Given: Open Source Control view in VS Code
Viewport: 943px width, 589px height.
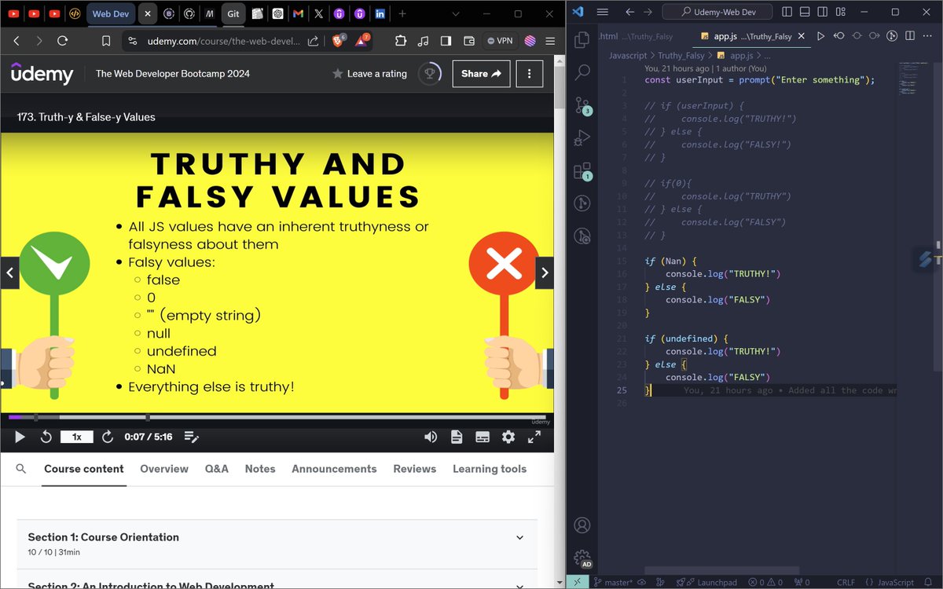Looking at the screenshot, I should [x=582, y=106].
